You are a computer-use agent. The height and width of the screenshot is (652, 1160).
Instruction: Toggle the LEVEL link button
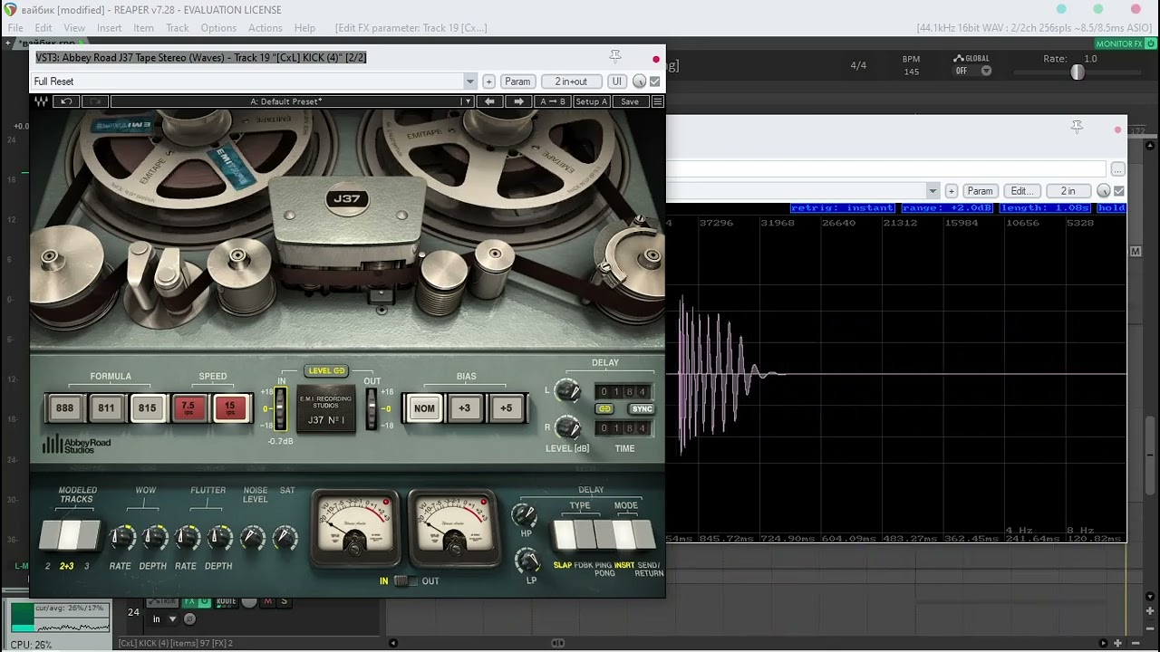327,370
